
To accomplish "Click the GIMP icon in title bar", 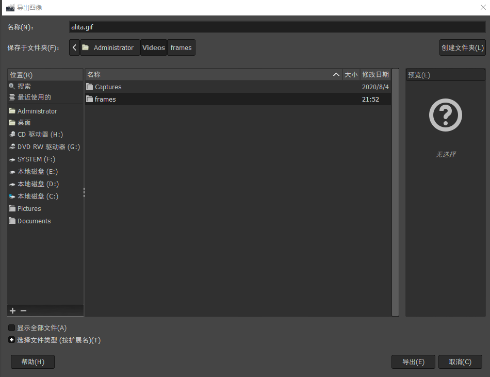I will (x=10, y=8).
